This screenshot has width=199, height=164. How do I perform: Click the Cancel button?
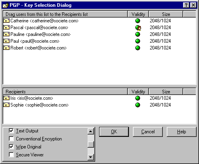click(x=148, y=132)
